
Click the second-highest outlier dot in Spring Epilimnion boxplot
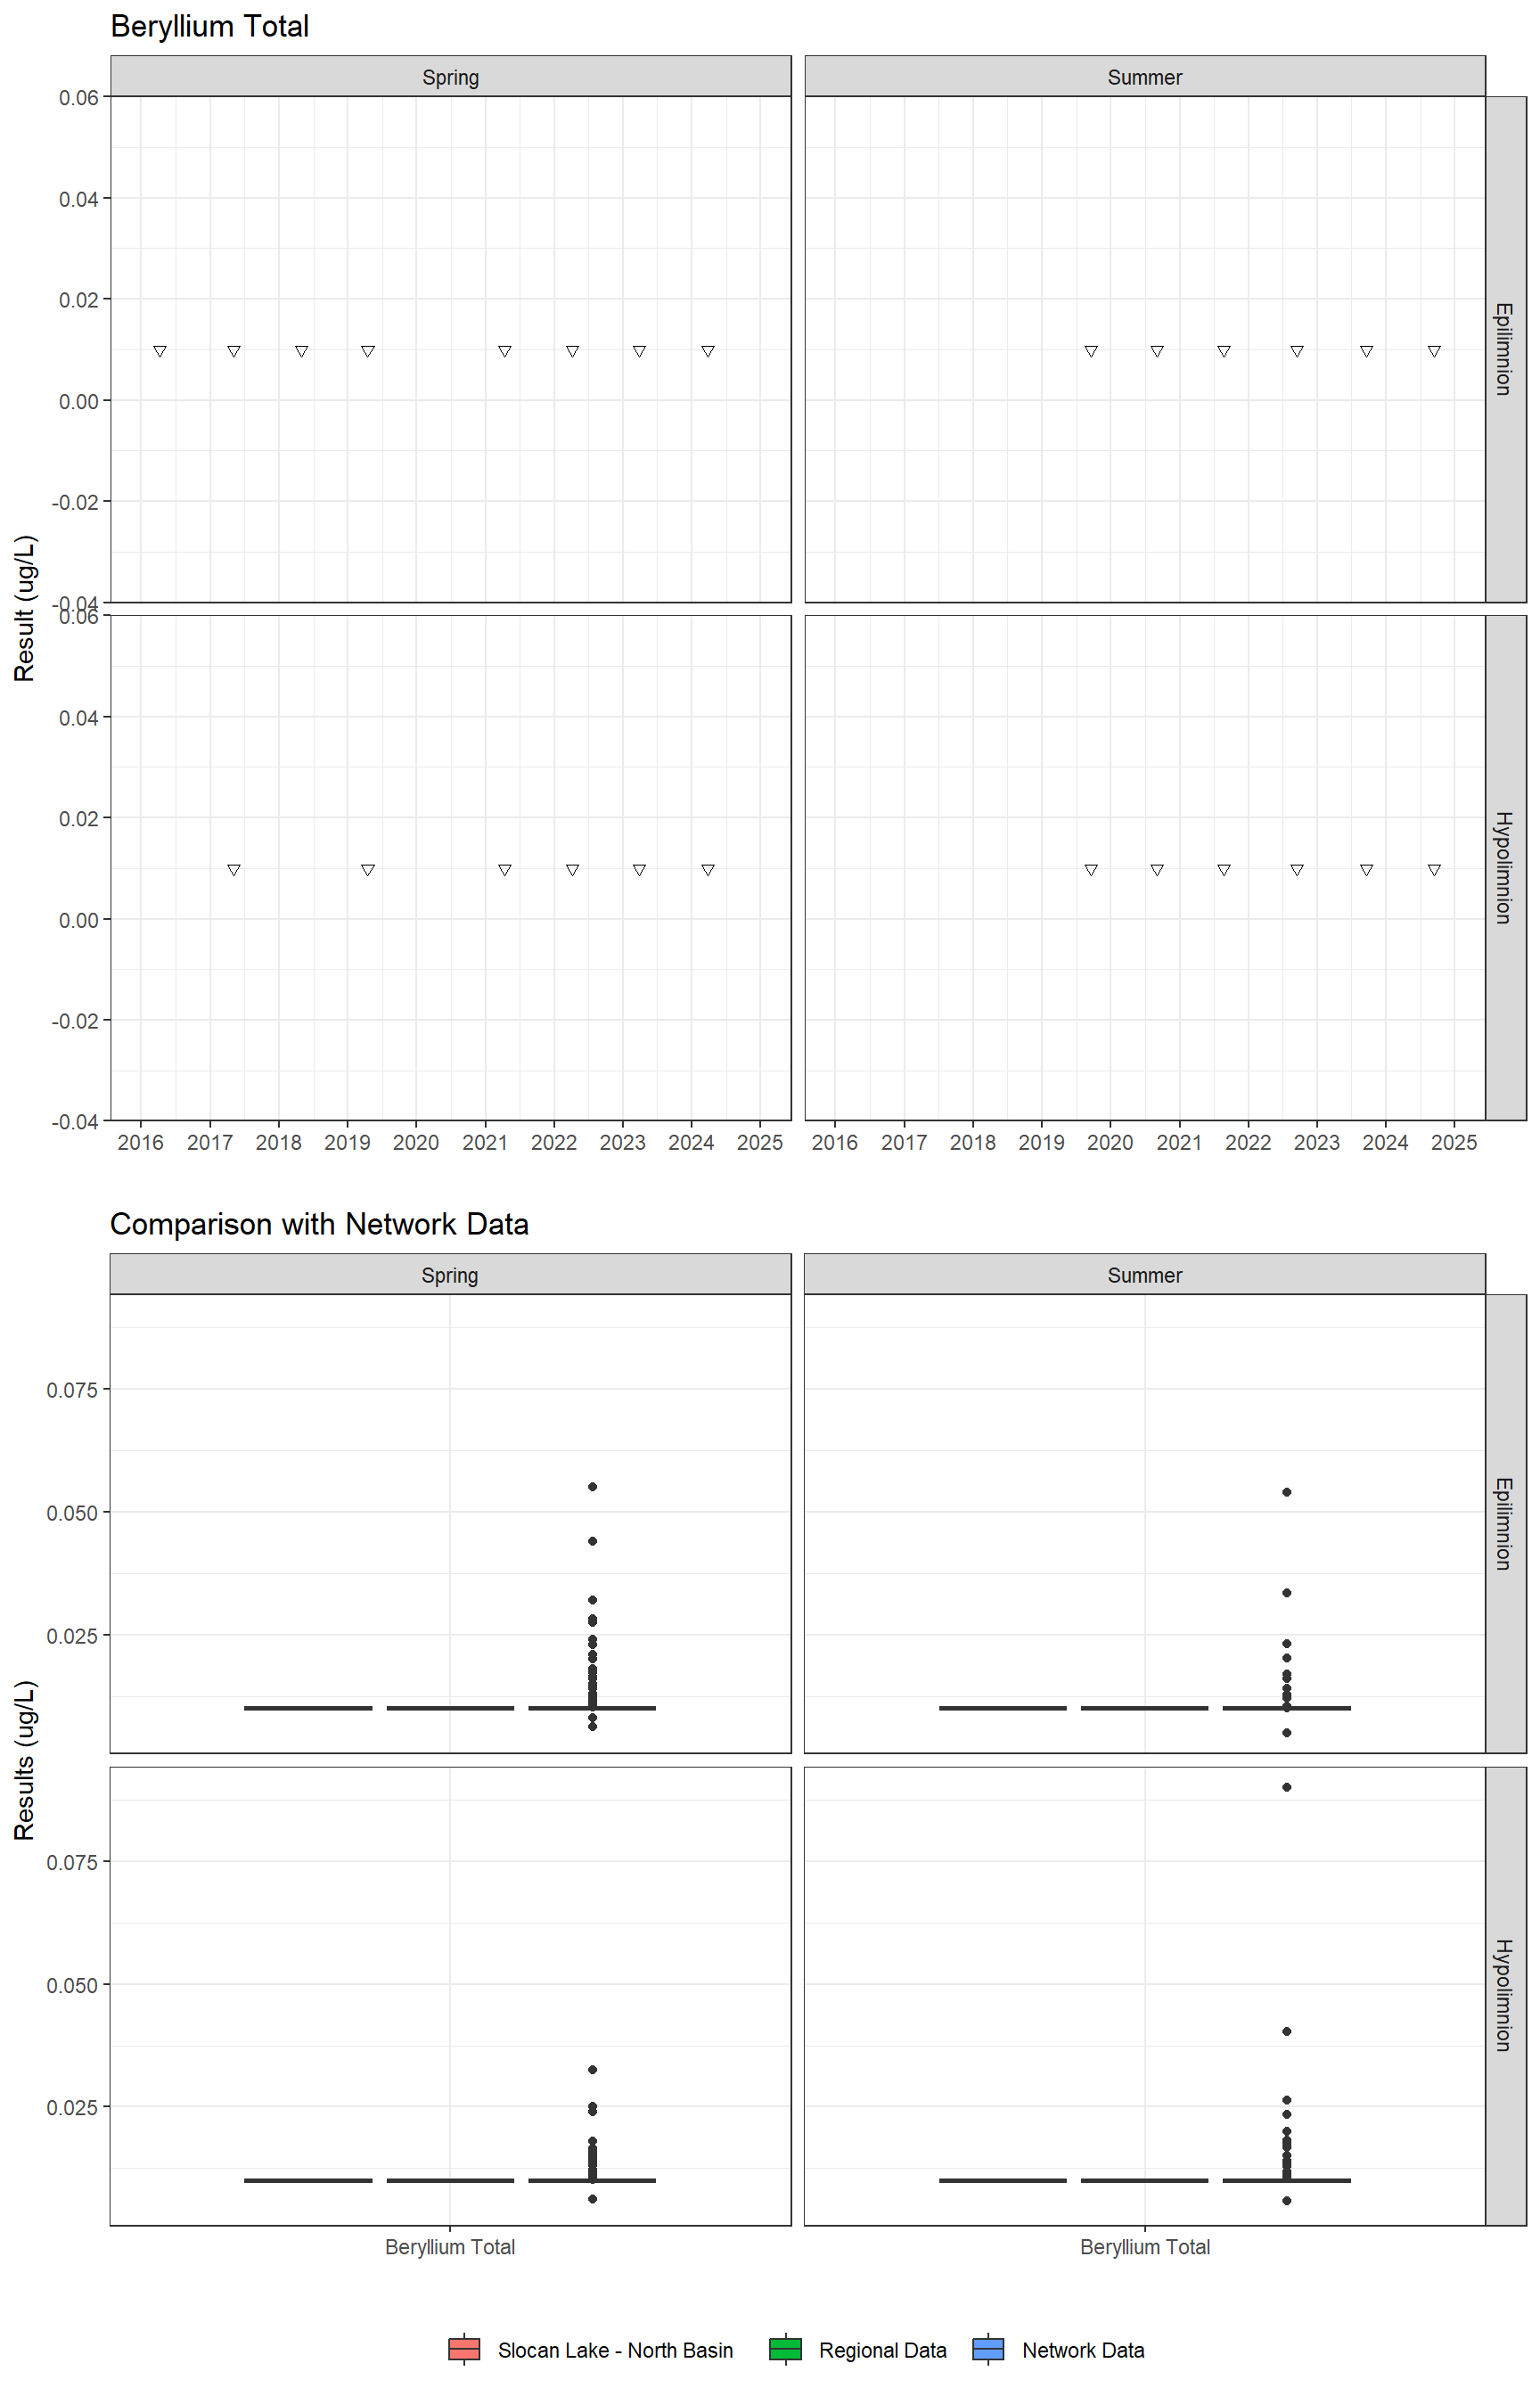point(592,1541)
